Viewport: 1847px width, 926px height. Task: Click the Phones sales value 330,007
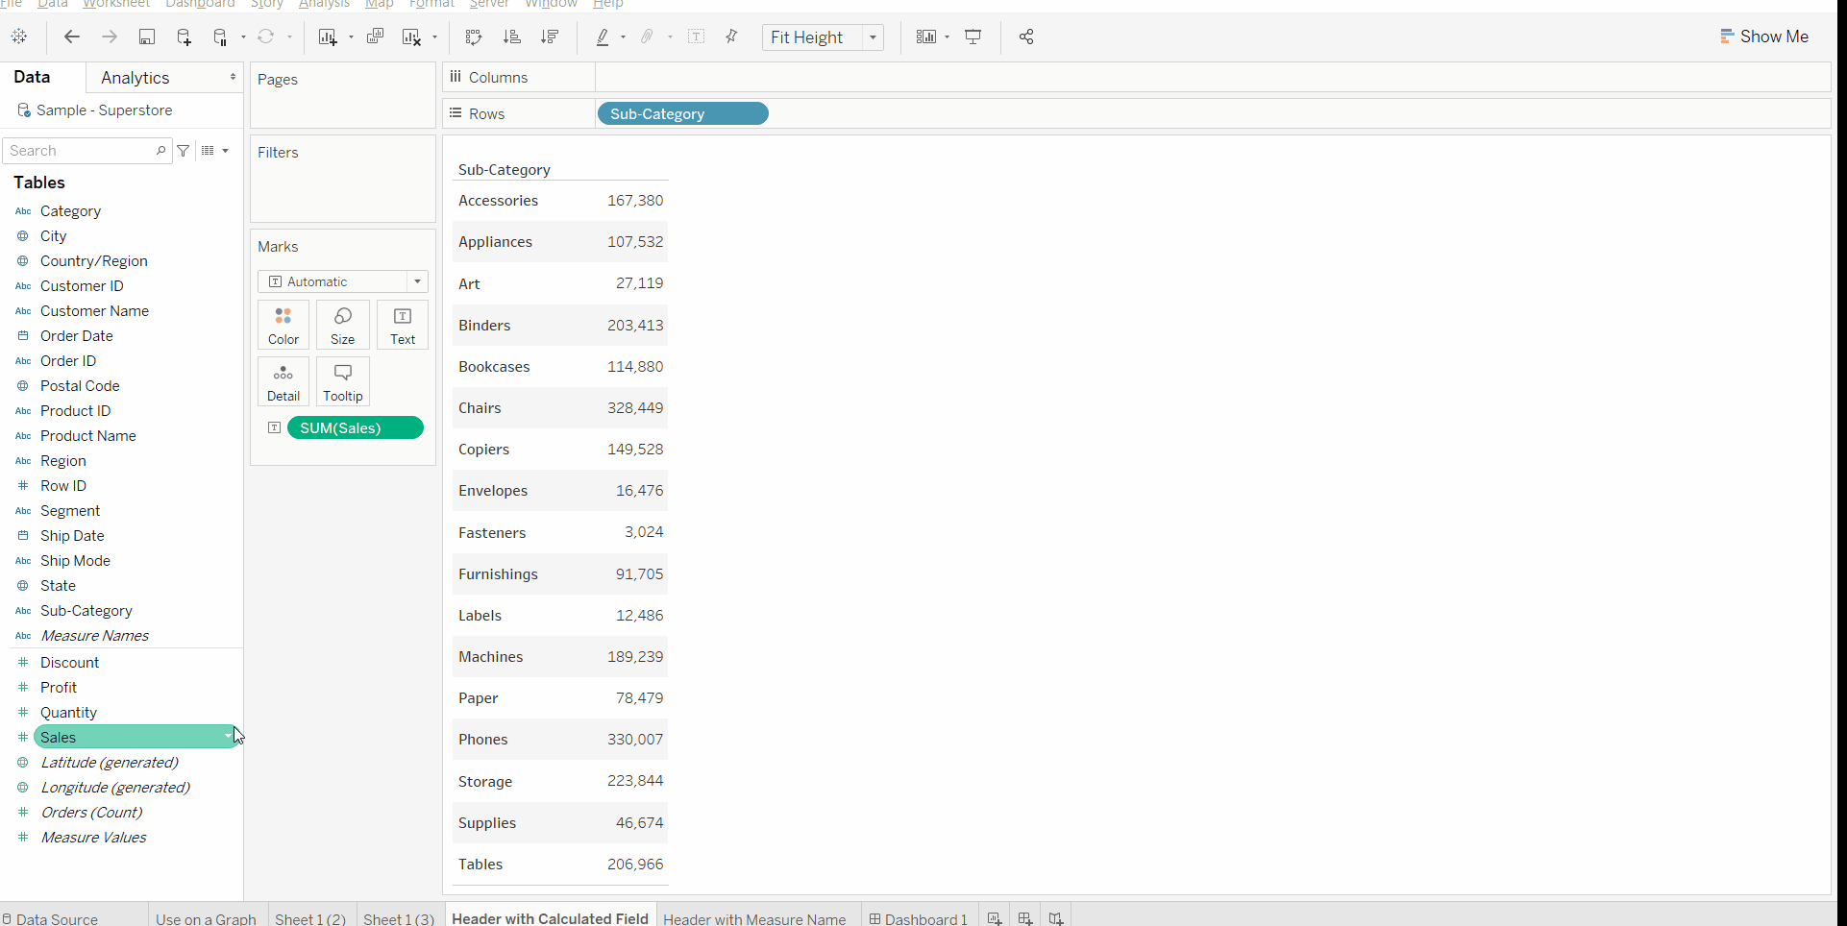[635, 740]
